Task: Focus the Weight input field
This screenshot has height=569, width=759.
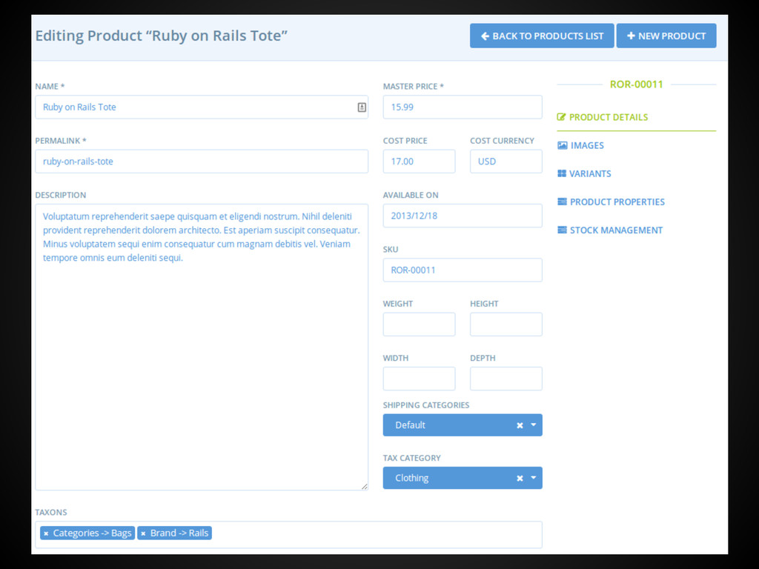Action: [x=419, y=325]
